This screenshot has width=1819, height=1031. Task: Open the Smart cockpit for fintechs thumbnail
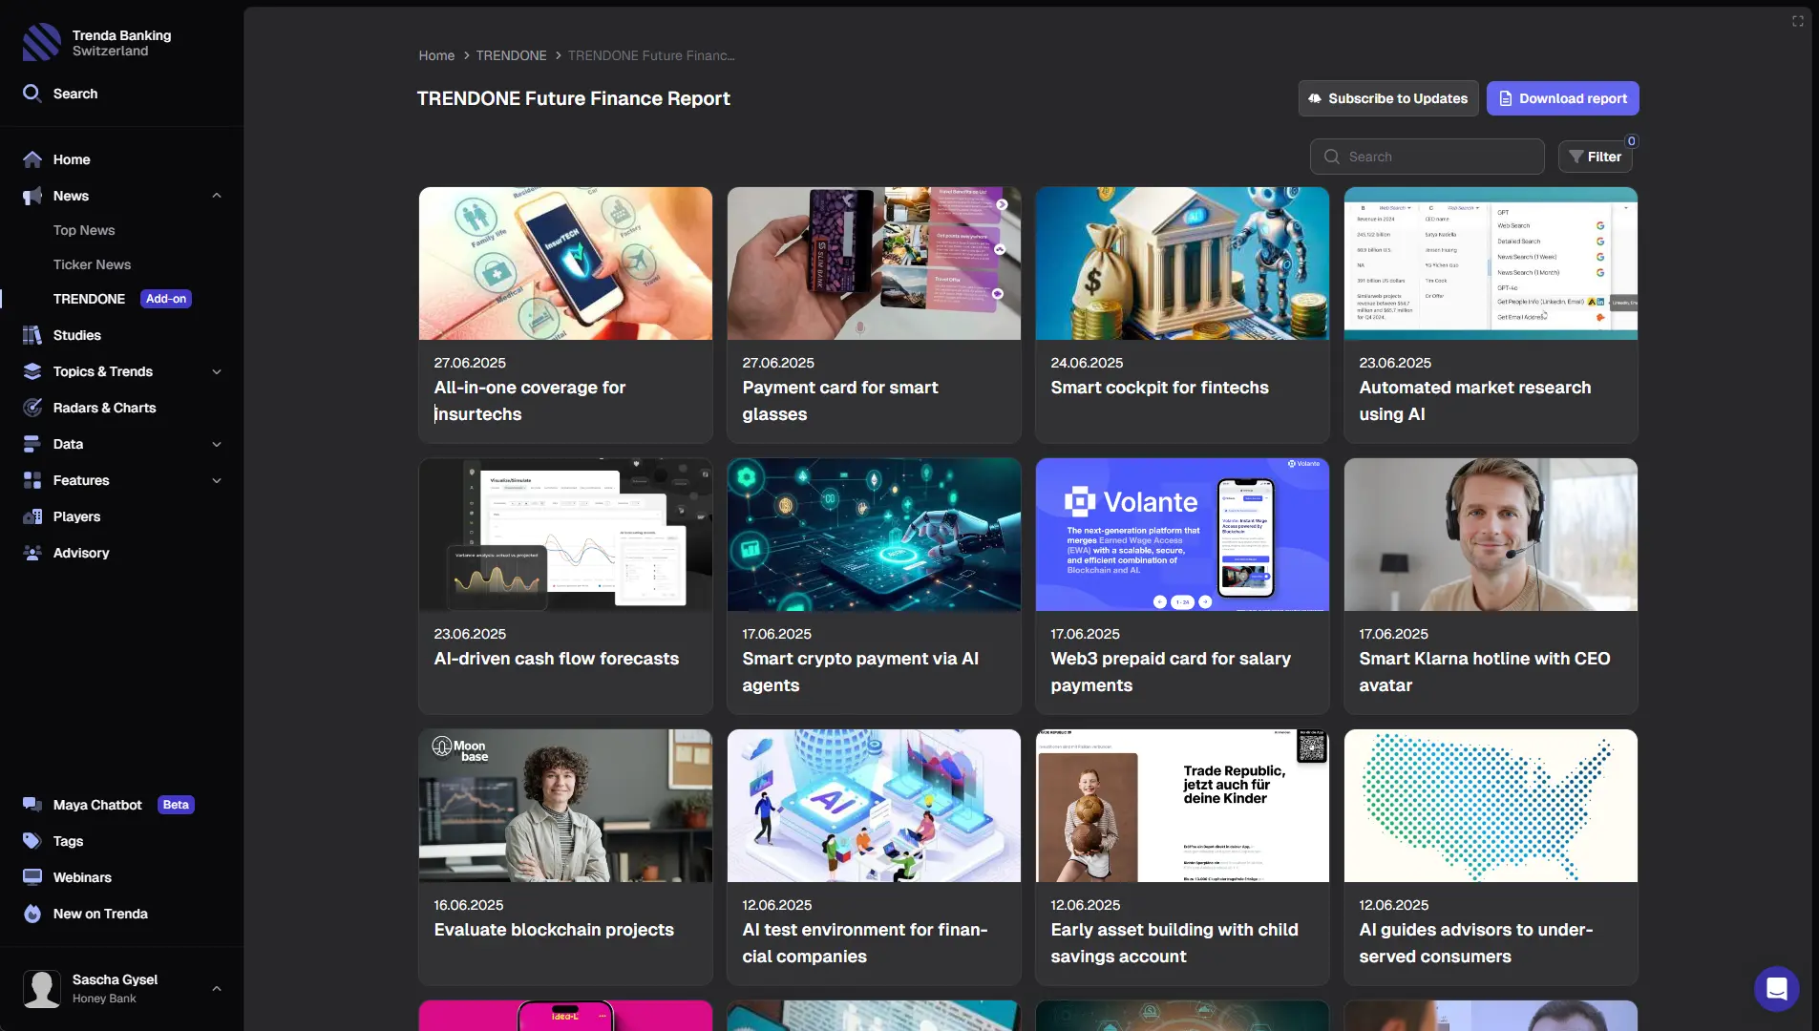tap(1182, 263)
